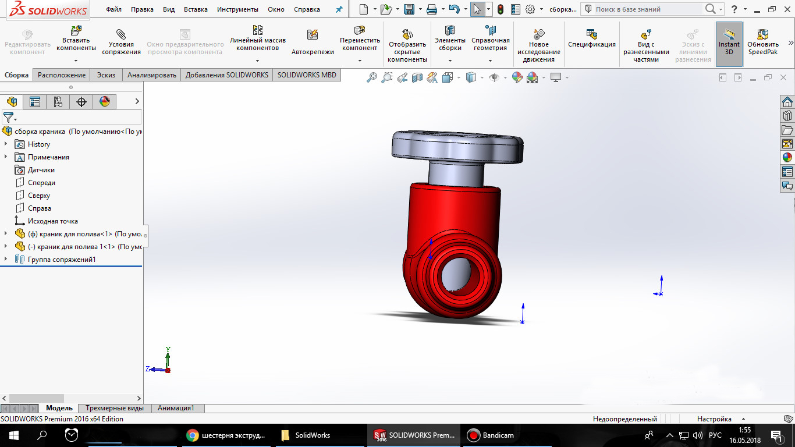
Task: Select Исходная точка in tree
Action: 52,221
